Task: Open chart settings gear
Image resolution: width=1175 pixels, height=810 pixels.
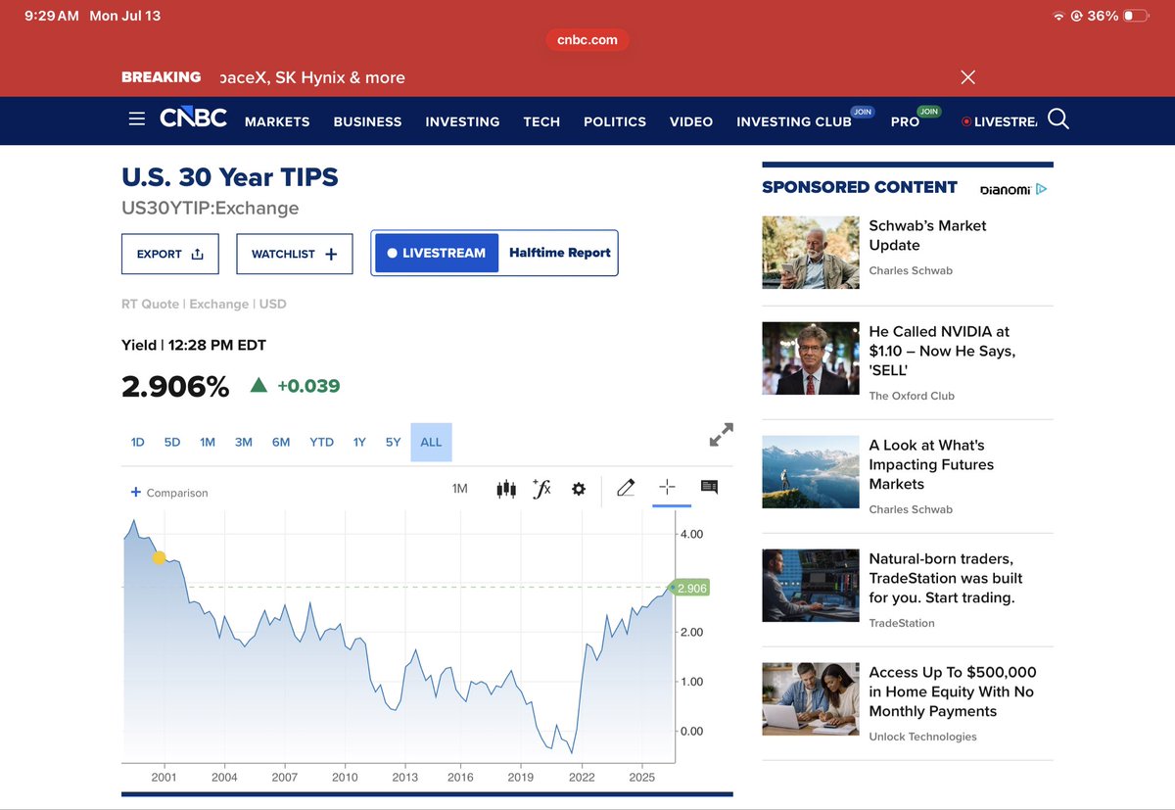Action: pyautogui.click(x=579, y=489)
